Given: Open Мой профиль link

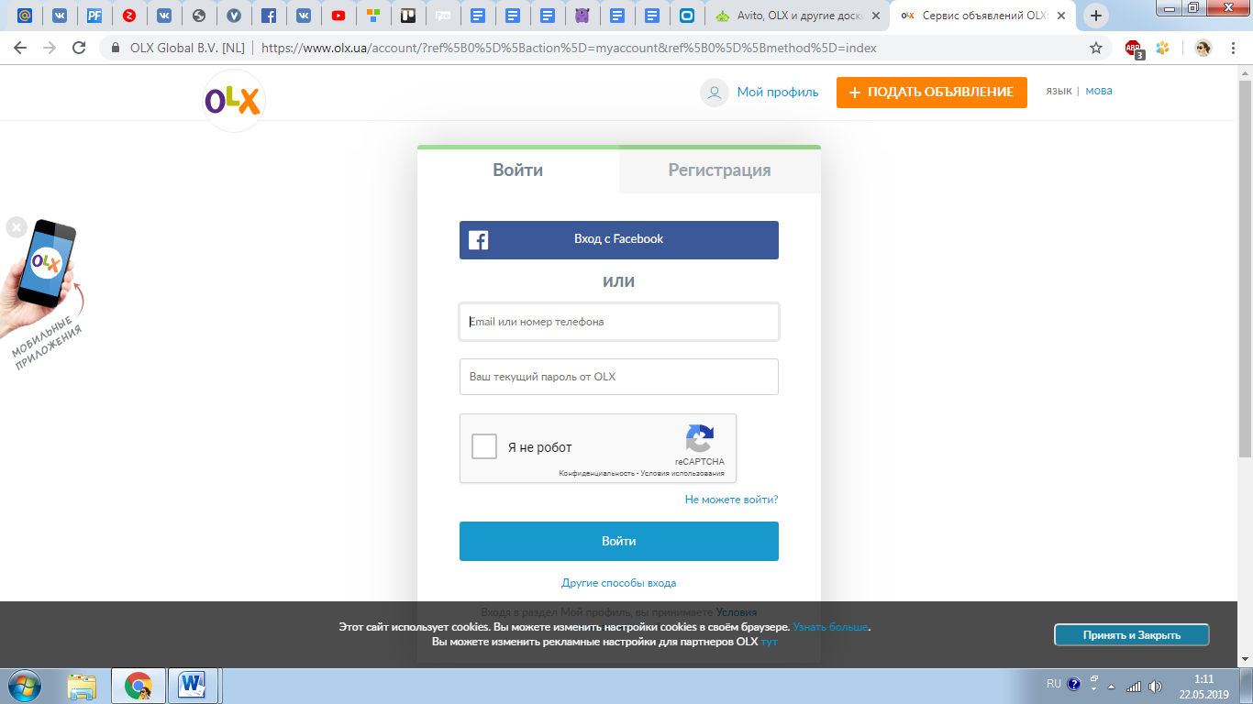Looking at the screenshot, I should [778, 92].
